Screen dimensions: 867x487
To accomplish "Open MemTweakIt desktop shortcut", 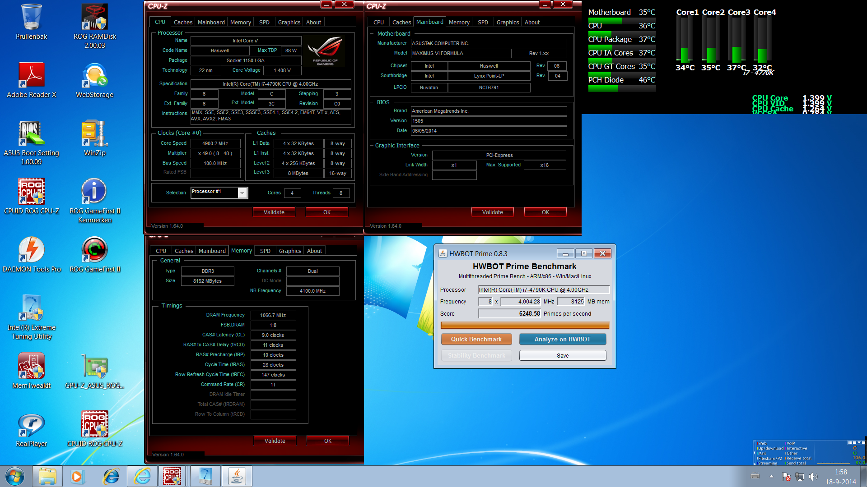I will [x=31, y=371].
